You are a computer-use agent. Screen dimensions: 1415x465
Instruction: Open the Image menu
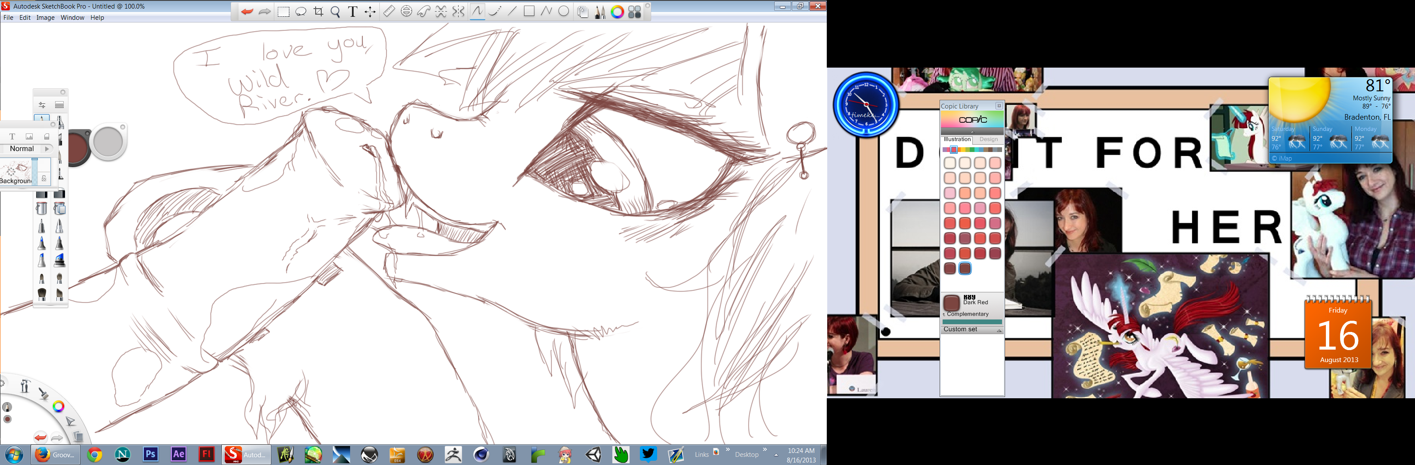coord(45,18)
